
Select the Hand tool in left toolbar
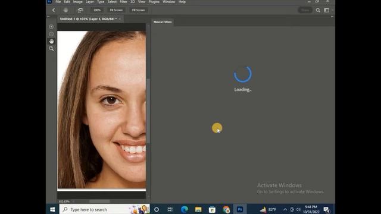pyautogui.click(x=51, y=41)
